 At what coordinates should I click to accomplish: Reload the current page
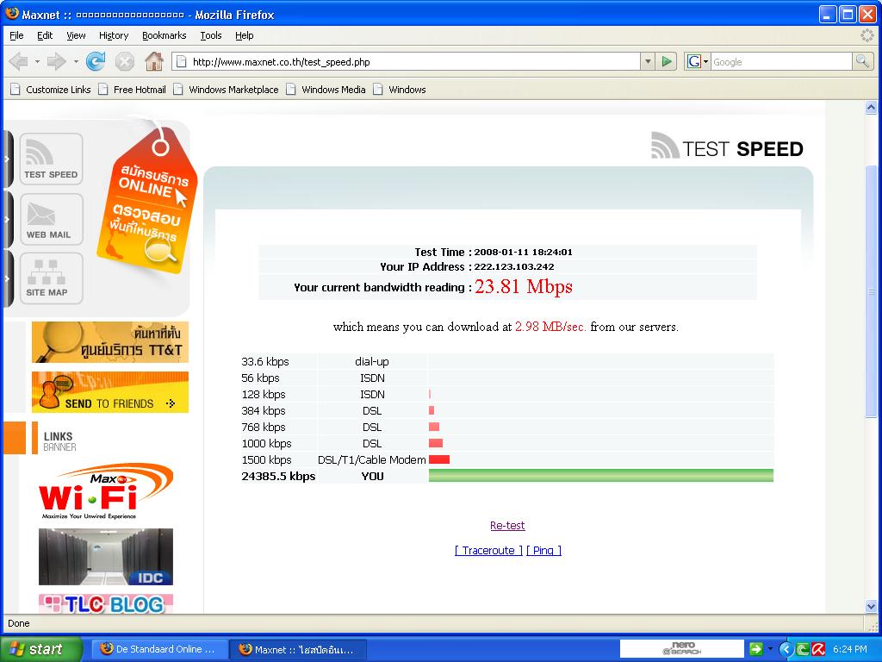click(96, 61)
